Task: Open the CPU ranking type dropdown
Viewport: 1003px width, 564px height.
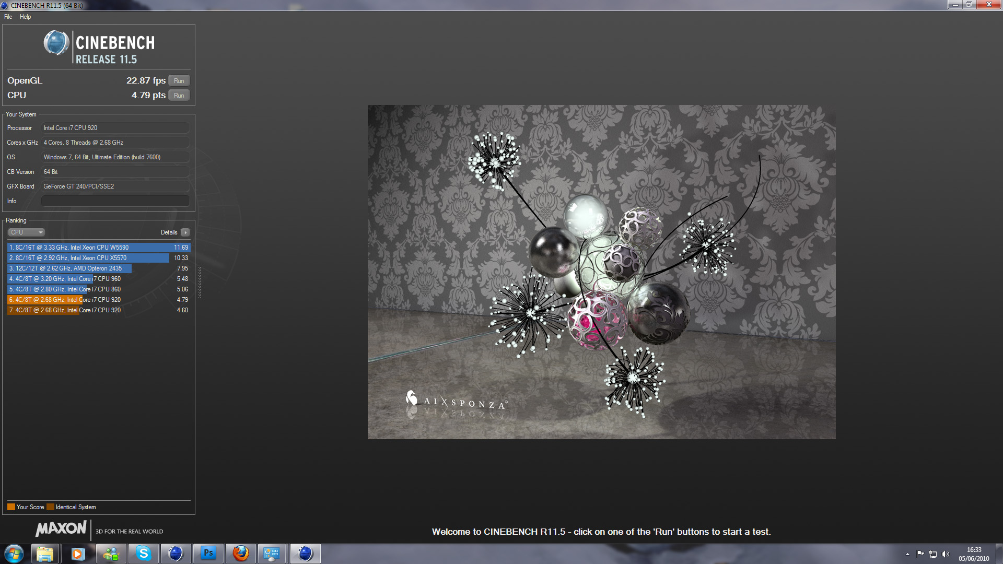Action: 27,232
